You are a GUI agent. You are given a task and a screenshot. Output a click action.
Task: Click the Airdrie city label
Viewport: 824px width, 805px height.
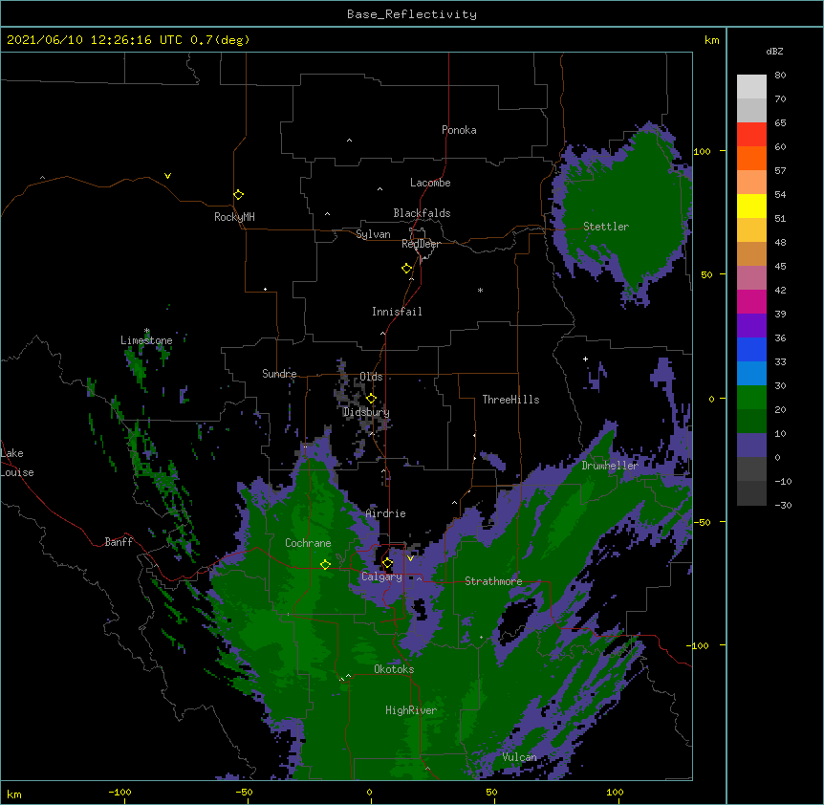tap(386, 513)
